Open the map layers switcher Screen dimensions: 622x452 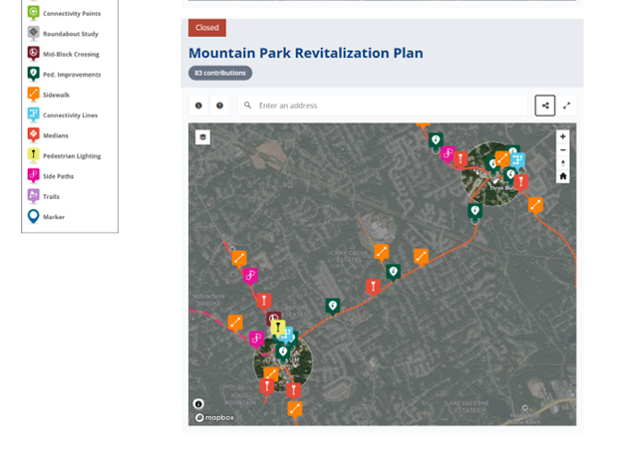point(202,137)
